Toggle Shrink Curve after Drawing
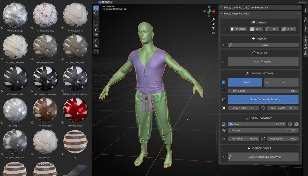Screen dimensions: 308x176 click(263, 99)
